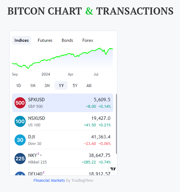180x192 pixels.
Task: Open the Bonds tab
Action: click(67, 40)
